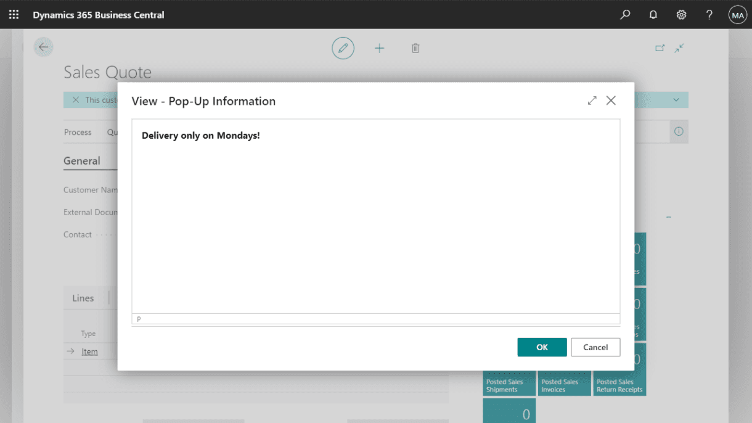This screenshot has width=752, height=423.
Task: Click the Type column header in Lines
Action: pos(88,334)
